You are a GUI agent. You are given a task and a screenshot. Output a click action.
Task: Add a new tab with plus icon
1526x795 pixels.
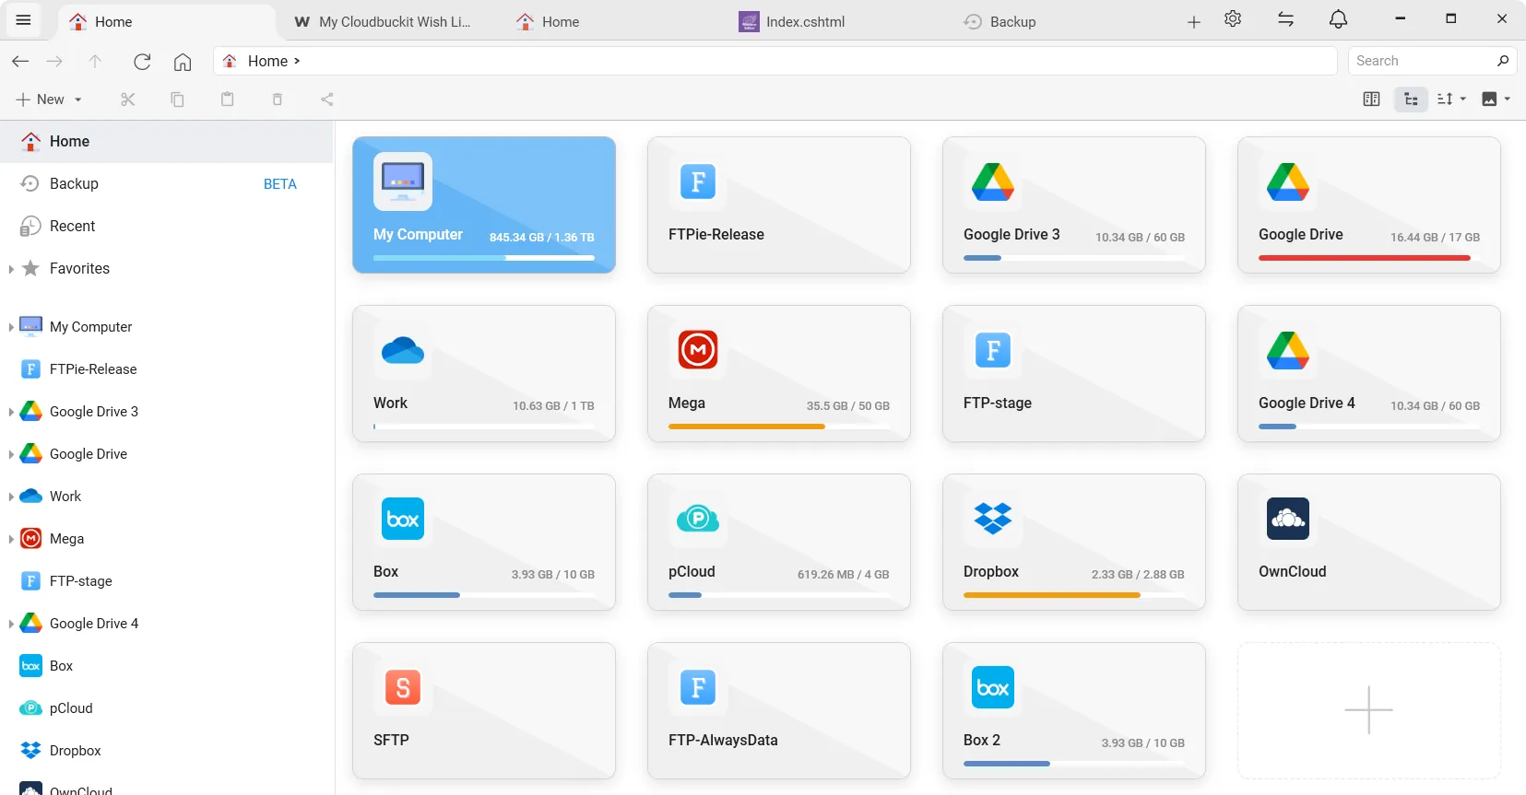[1194, 21]
